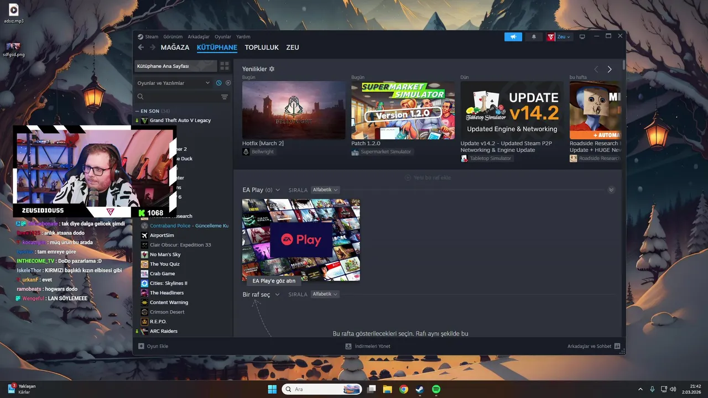Open the Yardım menu
This screenshot has width=708, height=398.
[243, 36]
